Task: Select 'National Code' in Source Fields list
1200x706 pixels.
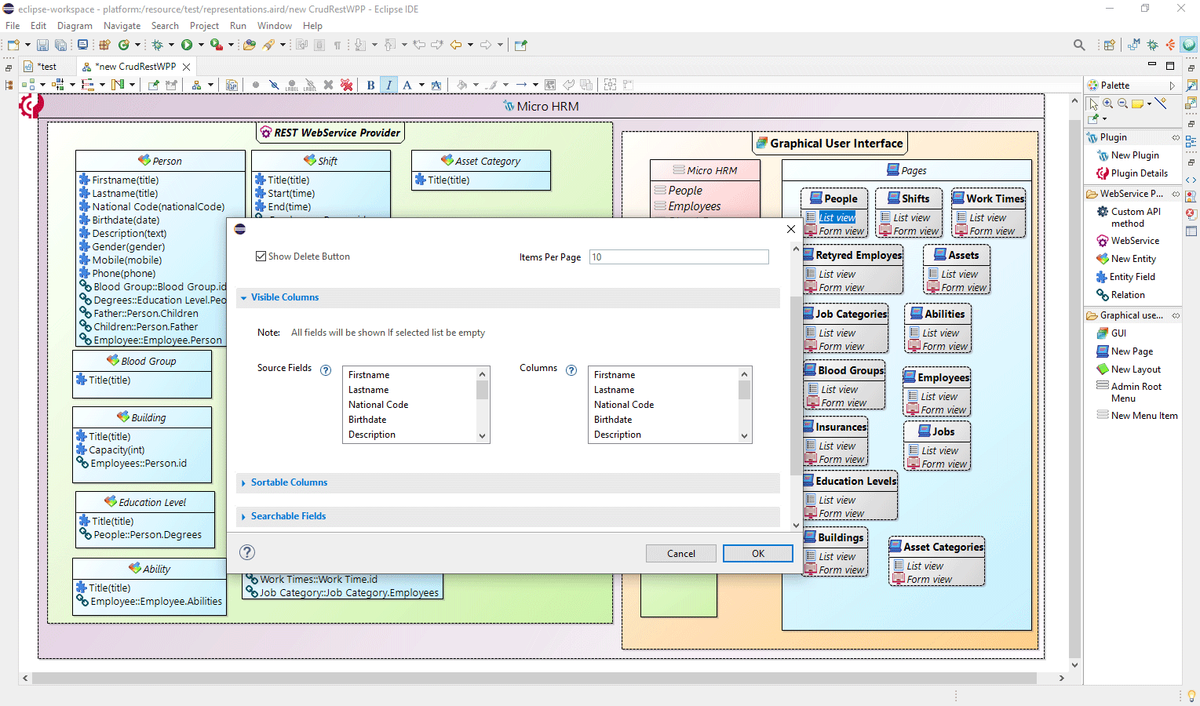Action: pyautogui.click(x=378, y=405)
